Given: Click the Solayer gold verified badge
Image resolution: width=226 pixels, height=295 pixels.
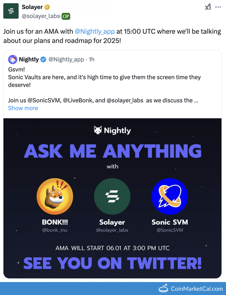Looking at the screenshot, I should tap(48, 7).
